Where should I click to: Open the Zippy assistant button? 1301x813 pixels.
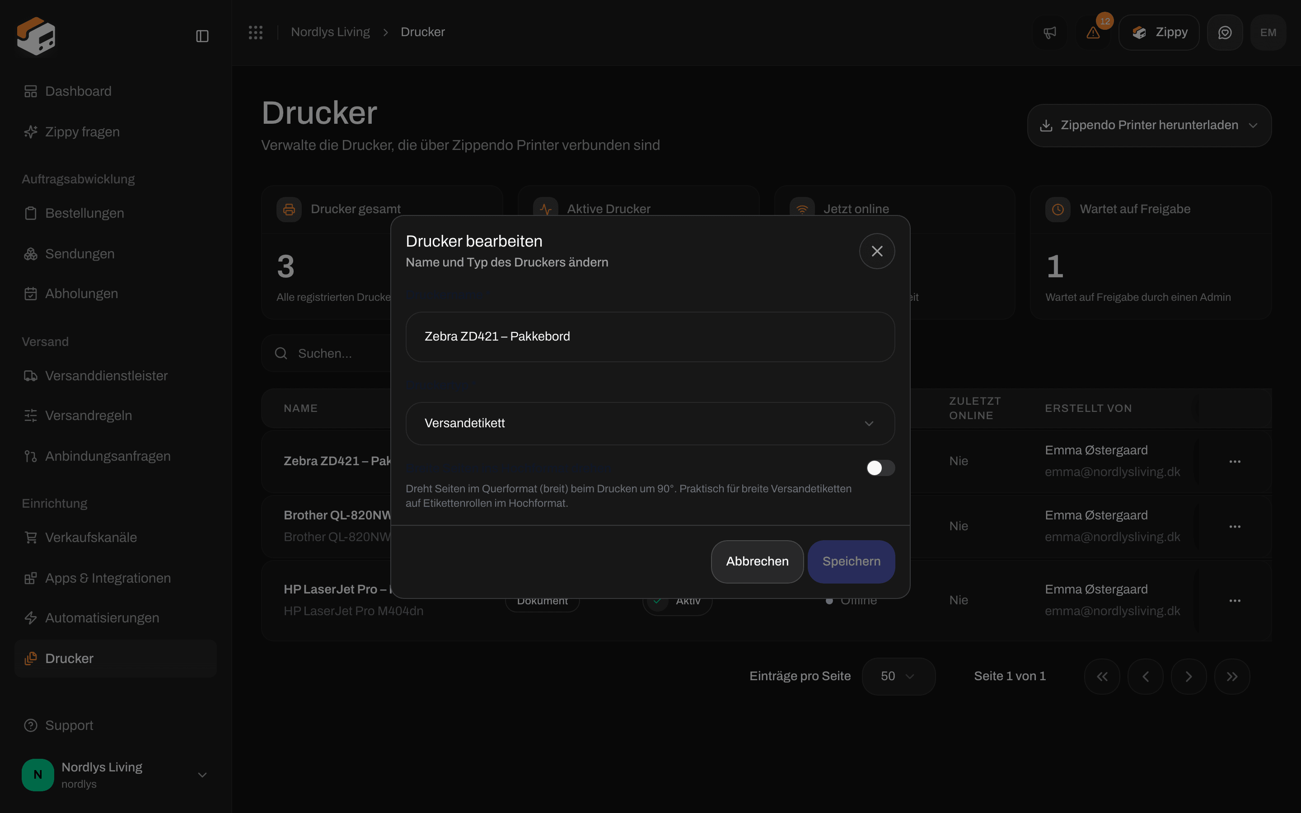point(1159,33)
